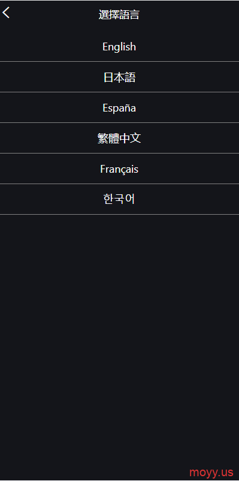Choose the Spanish España entry
The image size is (239, 481).
(x=120, y=108)
